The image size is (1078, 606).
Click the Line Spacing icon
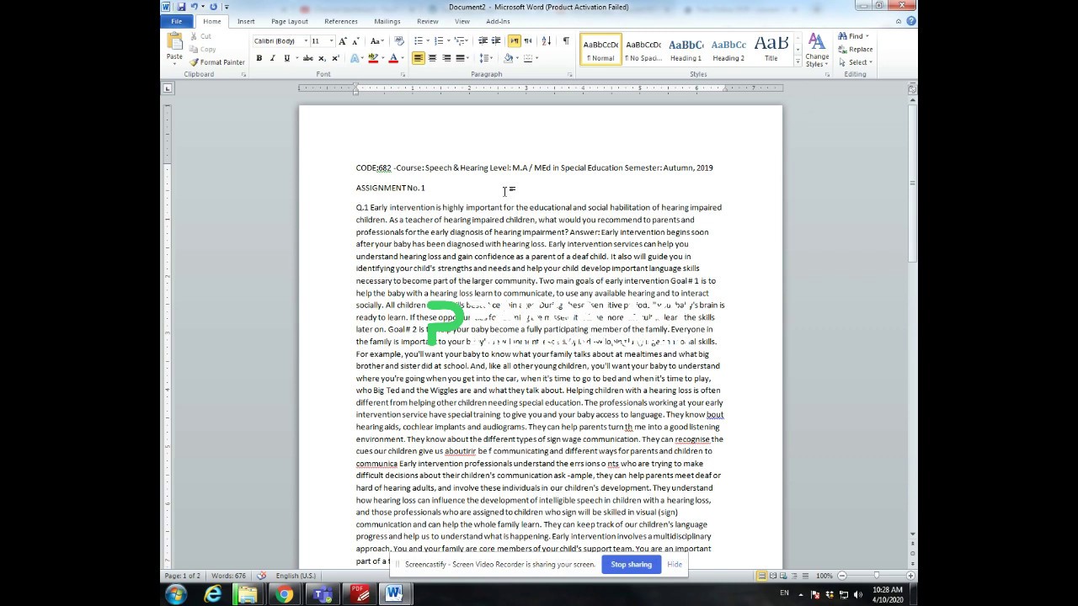tap(485, 58)
